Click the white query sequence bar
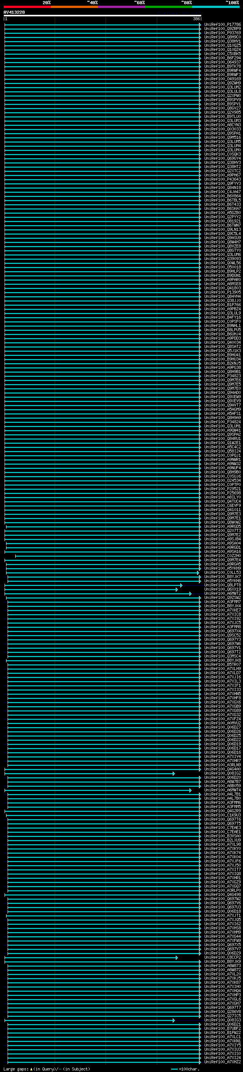The width and height of the screenshot is (243, 1072). point(102,15)
